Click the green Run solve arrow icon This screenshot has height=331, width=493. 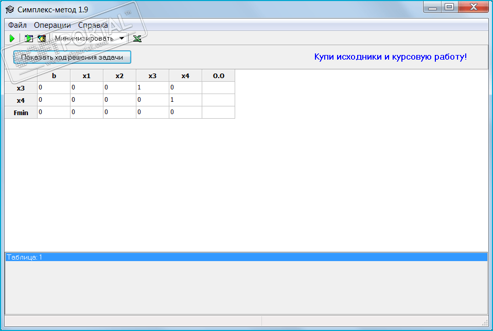pos(12,39)
